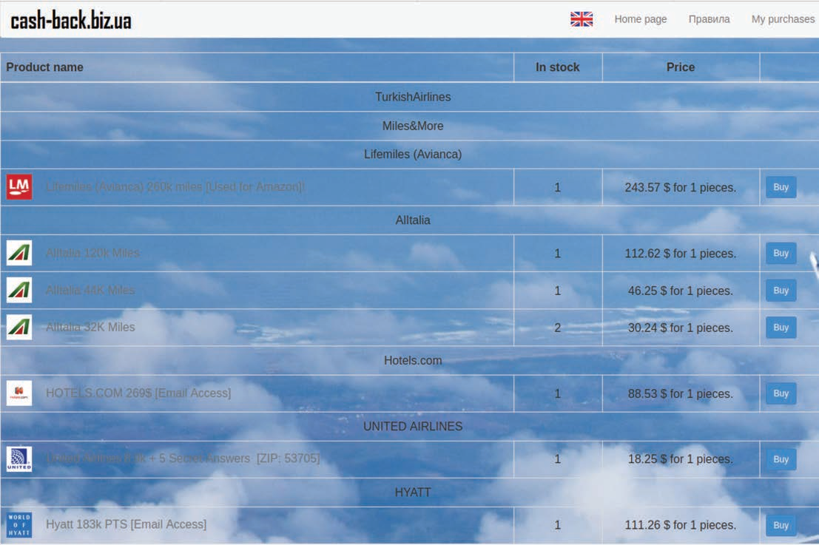Click the Alitalia 120k Miles row logo
The width and height of the screenshot is (819, 545).
coord(19,253)
